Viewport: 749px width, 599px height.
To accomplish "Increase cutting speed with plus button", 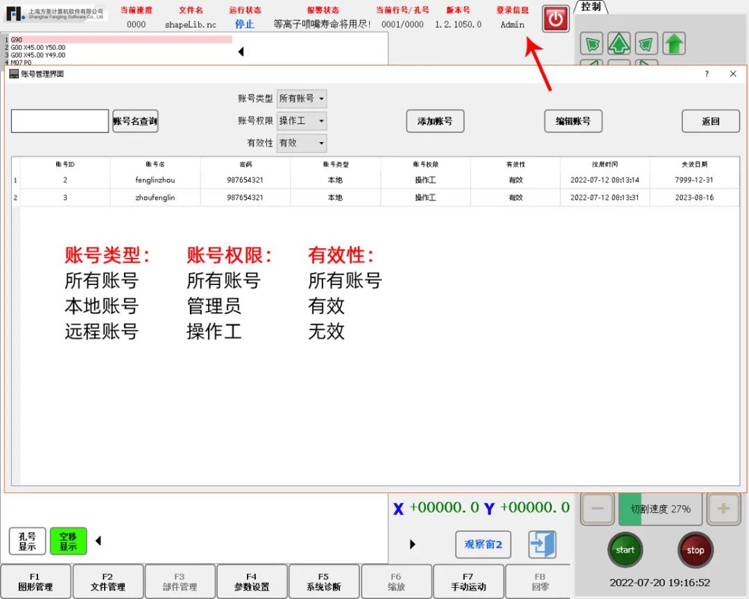I will coord(723,509).
